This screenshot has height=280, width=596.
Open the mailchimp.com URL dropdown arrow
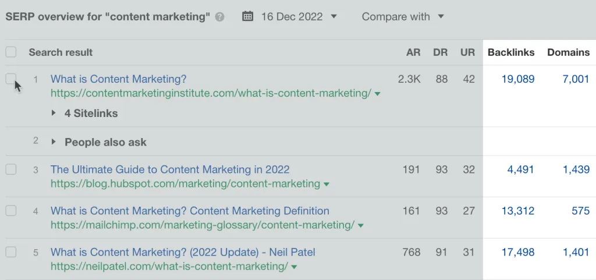point(361,225)
